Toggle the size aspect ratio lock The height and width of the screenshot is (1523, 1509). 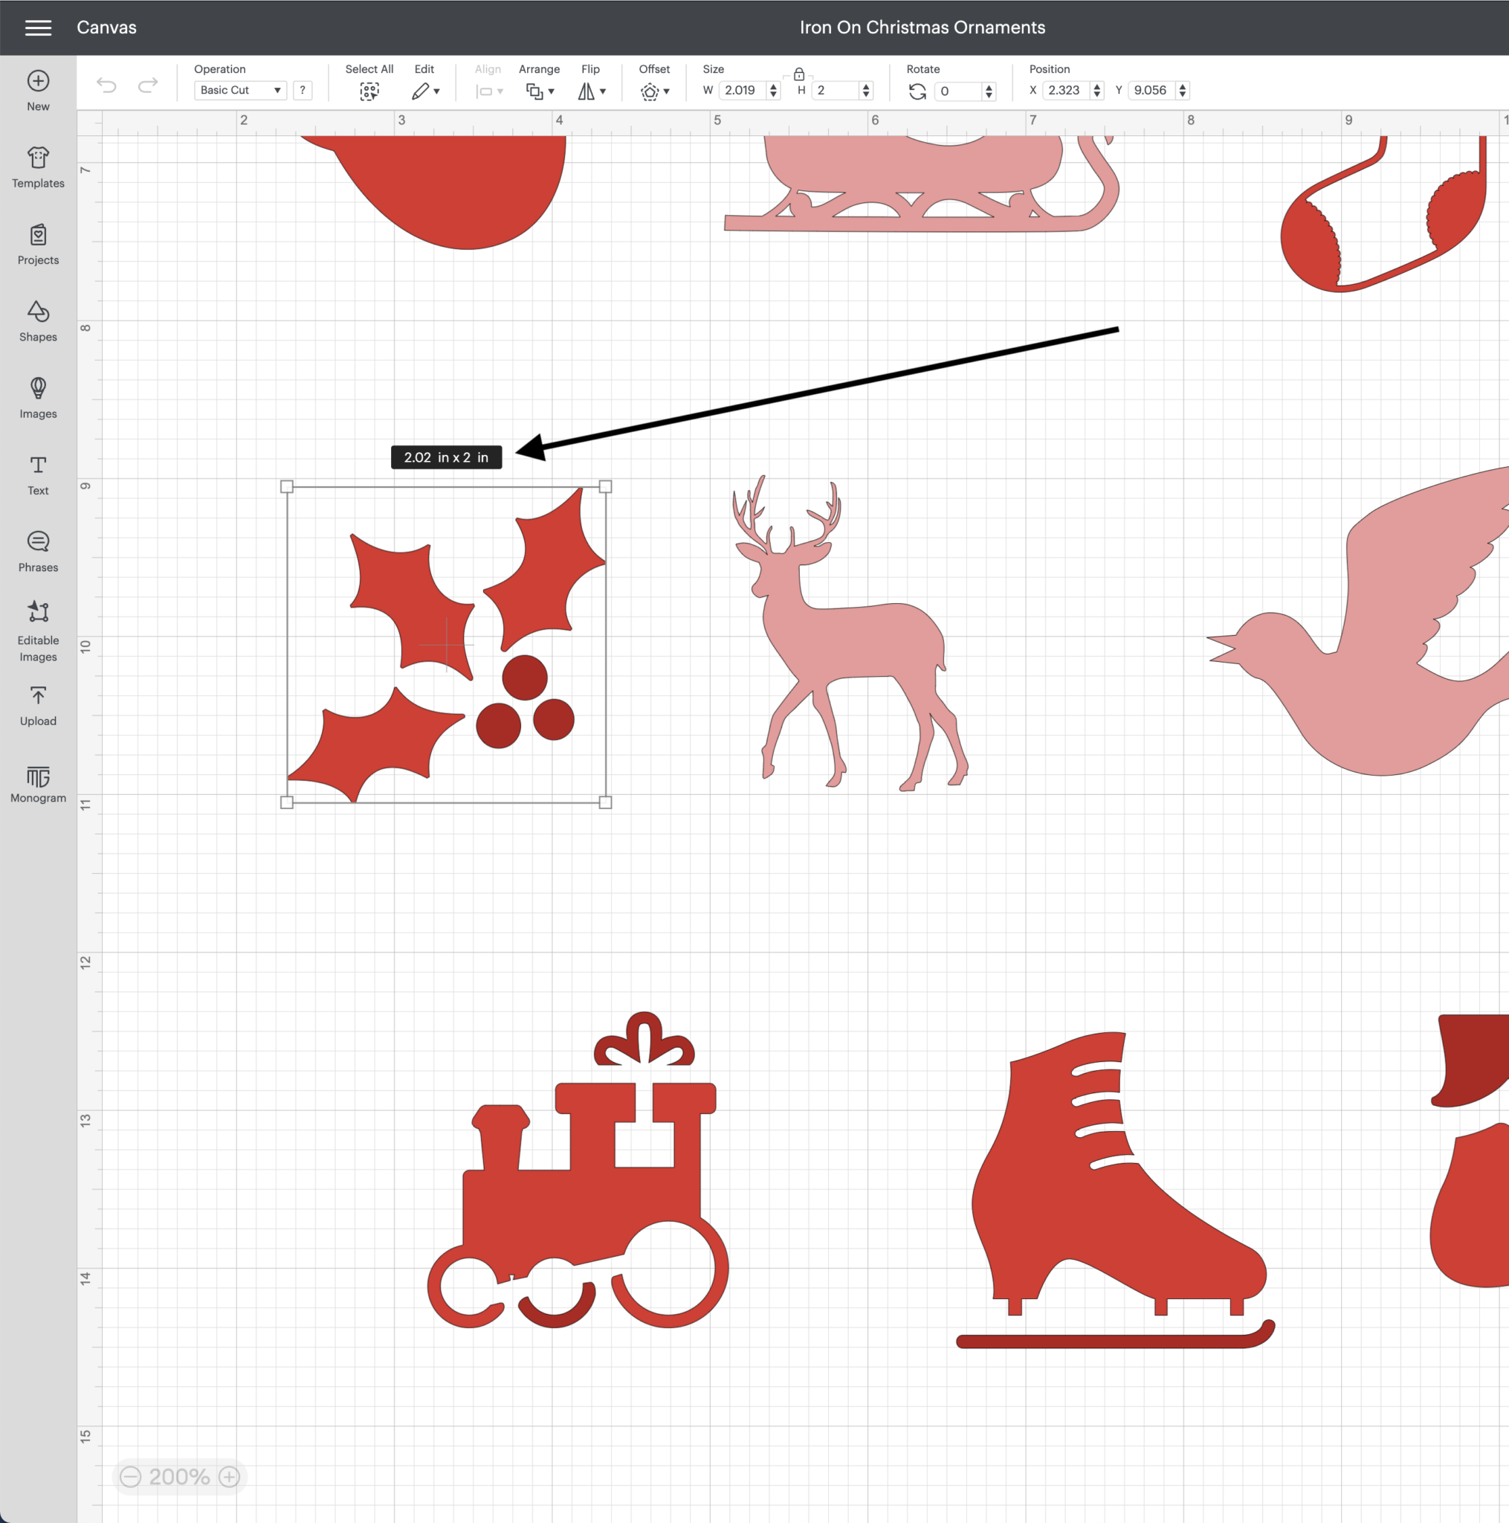click(798, 74)
